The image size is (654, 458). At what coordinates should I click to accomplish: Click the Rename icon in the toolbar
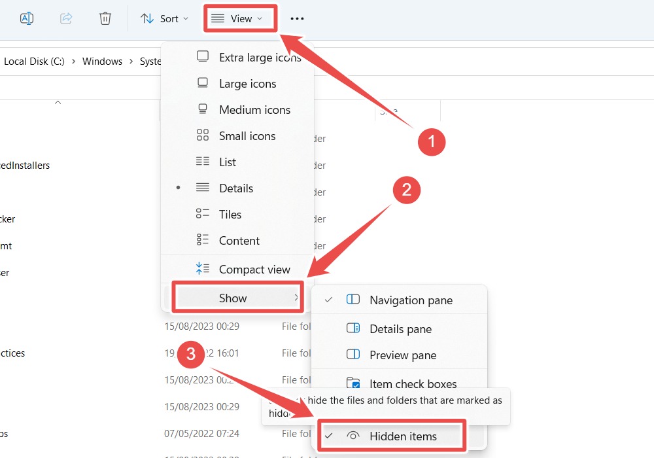pos(27,18)
